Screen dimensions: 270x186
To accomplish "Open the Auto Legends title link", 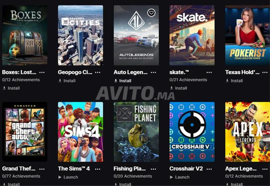I will [x=130, y=72].
